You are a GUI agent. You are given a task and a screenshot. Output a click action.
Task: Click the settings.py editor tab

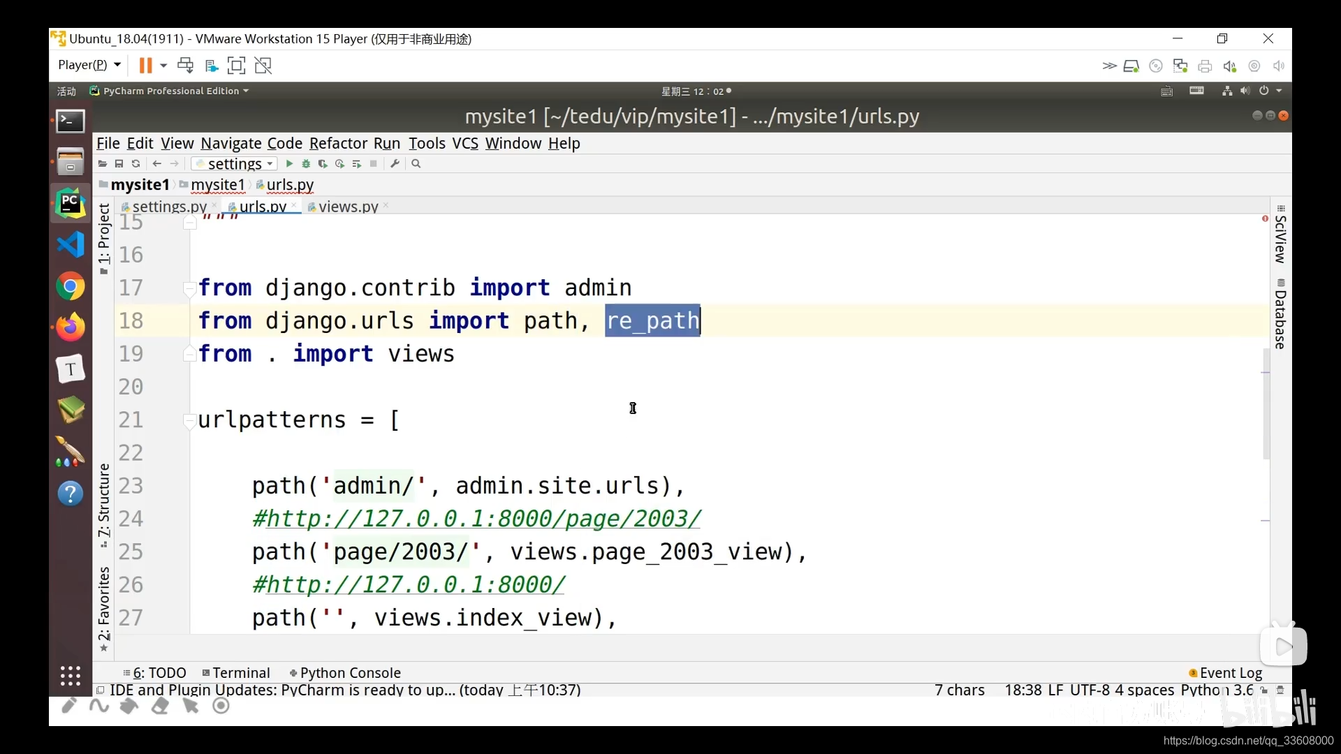[x=168, y=206]
